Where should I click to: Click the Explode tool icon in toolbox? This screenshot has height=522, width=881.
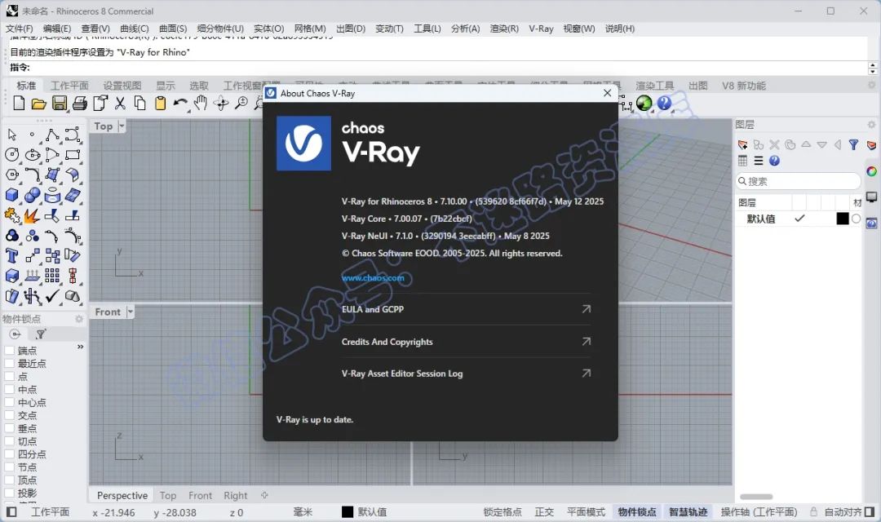pyautogui.click(x=32, y=215)
